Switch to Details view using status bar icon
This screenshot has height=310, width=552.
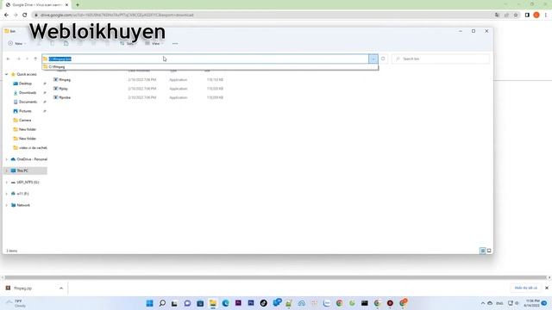pos(483,251)
